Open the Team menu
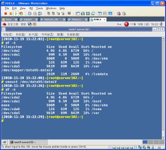166x150 pixels. (x=39, y=8)
